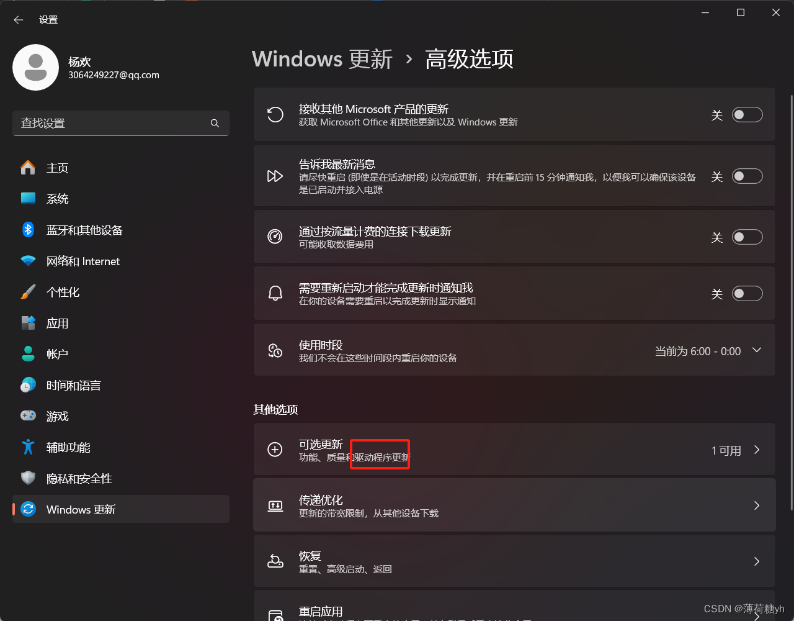Click the 其他选项 section header
The image size is (794, 621).
click(275, 410)
